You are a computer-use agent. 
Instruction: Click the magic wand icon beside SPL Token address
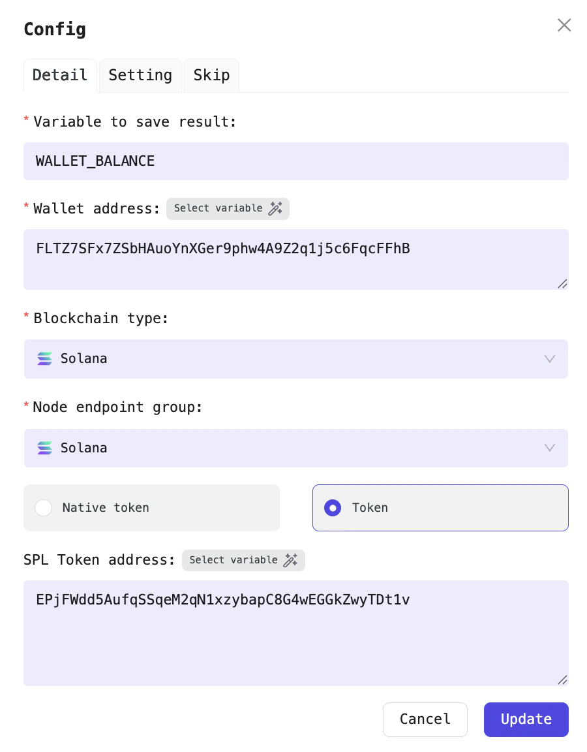[291, 560]
